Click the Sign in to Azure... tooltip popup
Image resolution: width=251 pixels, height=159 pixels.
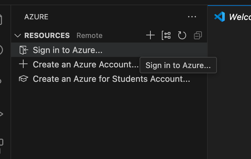point(178,65)
